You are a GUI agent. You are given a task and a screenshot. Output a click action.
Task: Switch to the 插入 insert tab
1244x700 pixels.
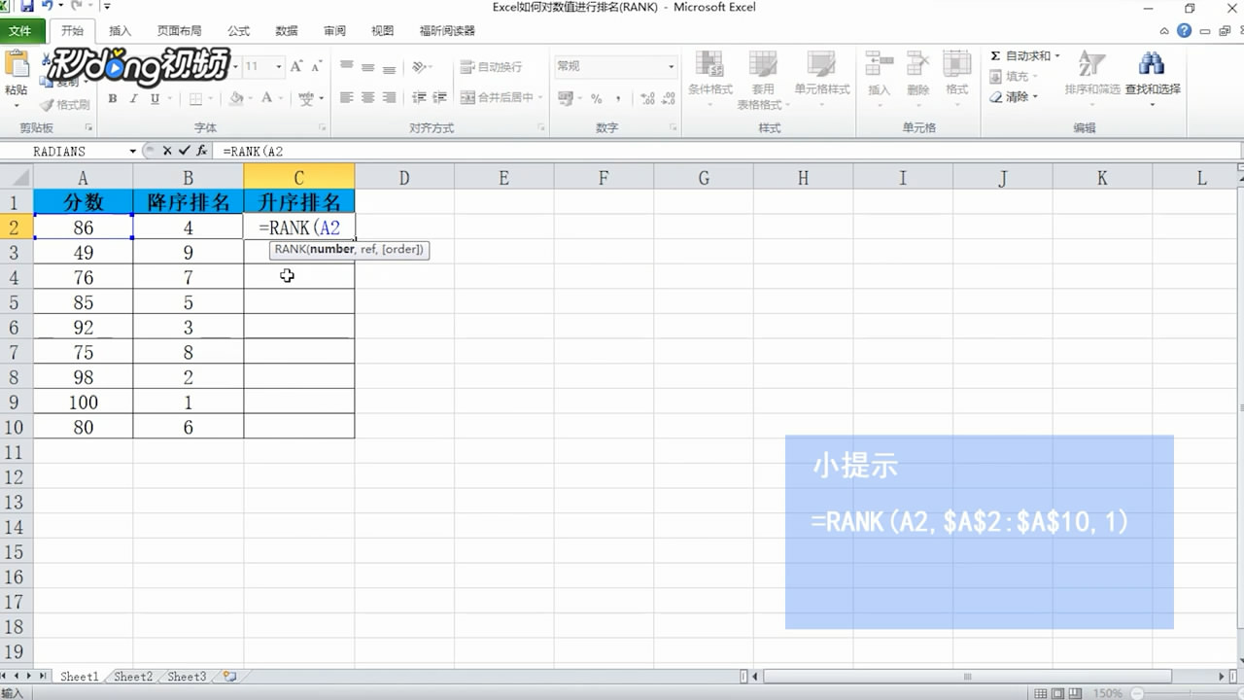point(121,31)
